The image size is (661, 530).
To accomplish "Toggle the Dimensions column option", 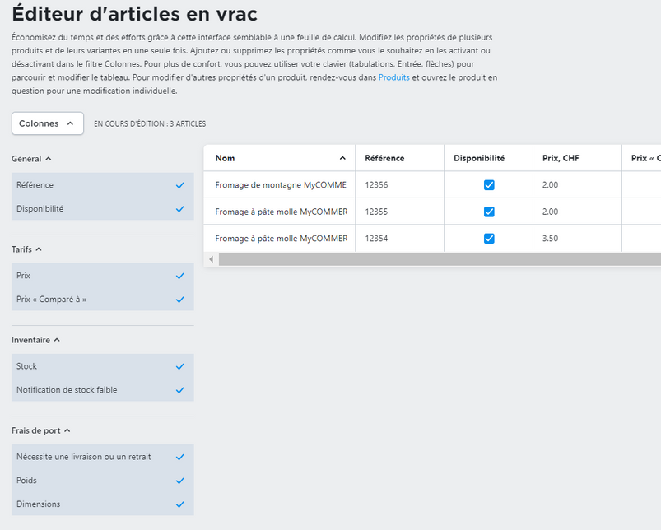I will click(x=102, y=504).
